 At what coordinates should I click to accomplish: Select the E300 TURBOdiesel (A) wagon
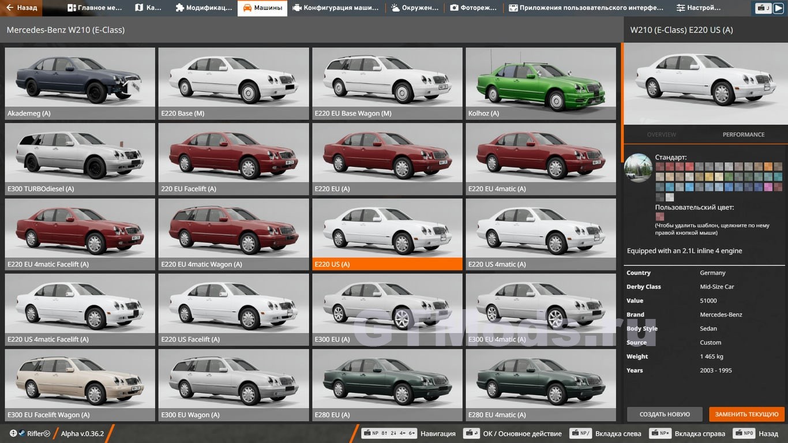(80, 159)
